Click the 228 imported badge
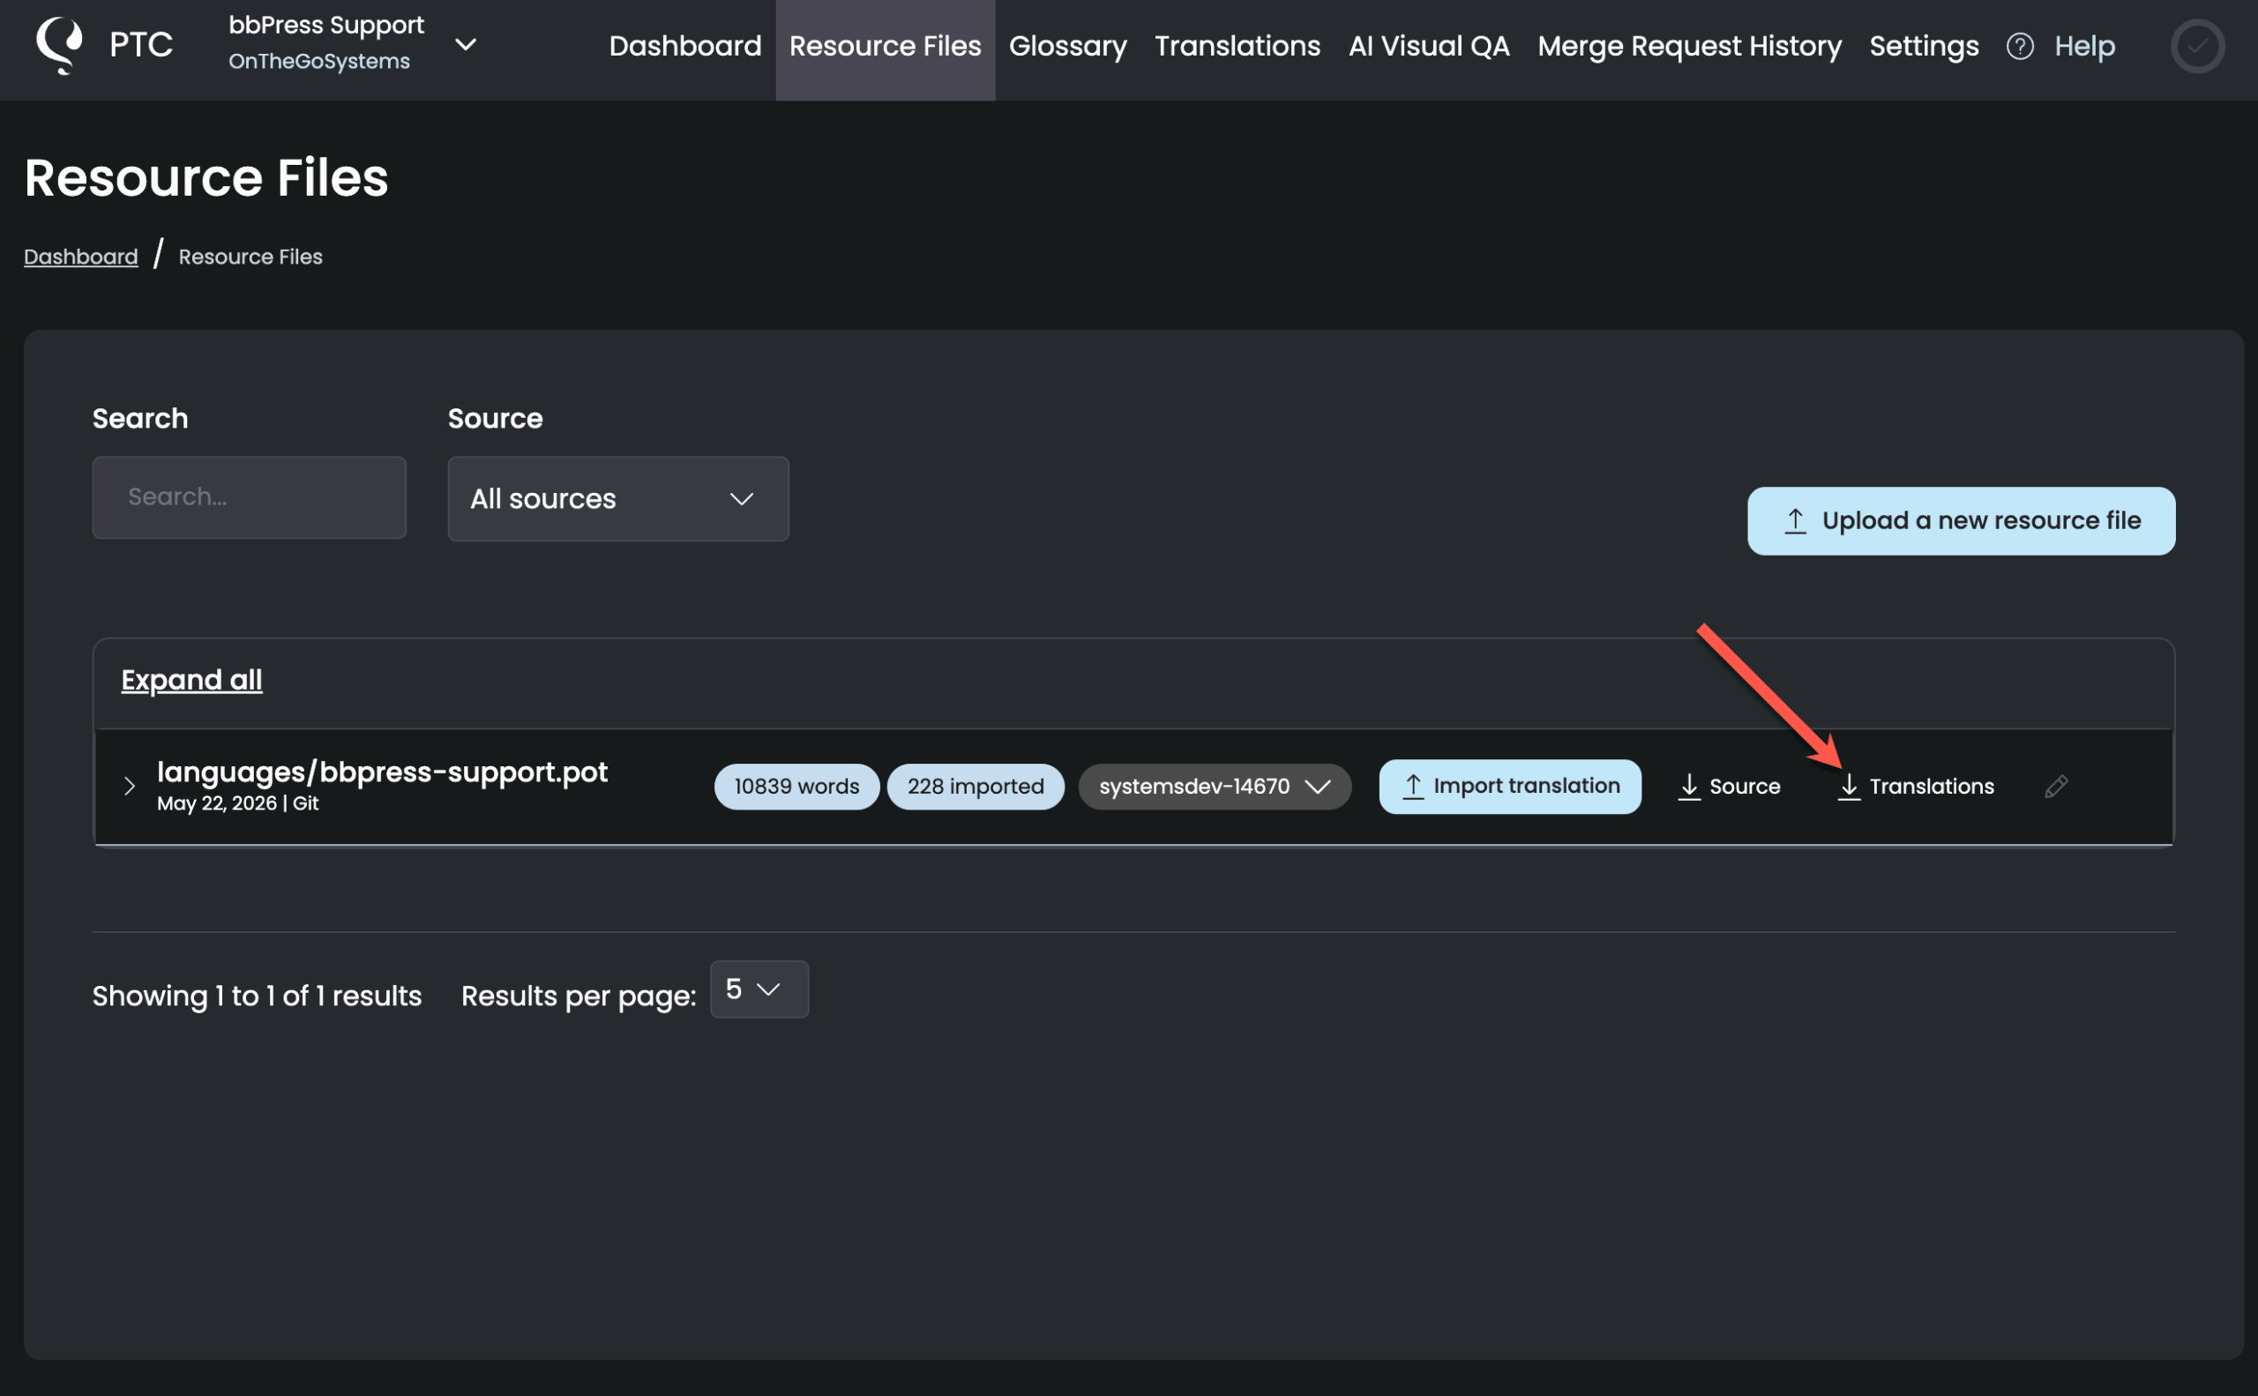The image size is (2258, 1396). (976, 786)
